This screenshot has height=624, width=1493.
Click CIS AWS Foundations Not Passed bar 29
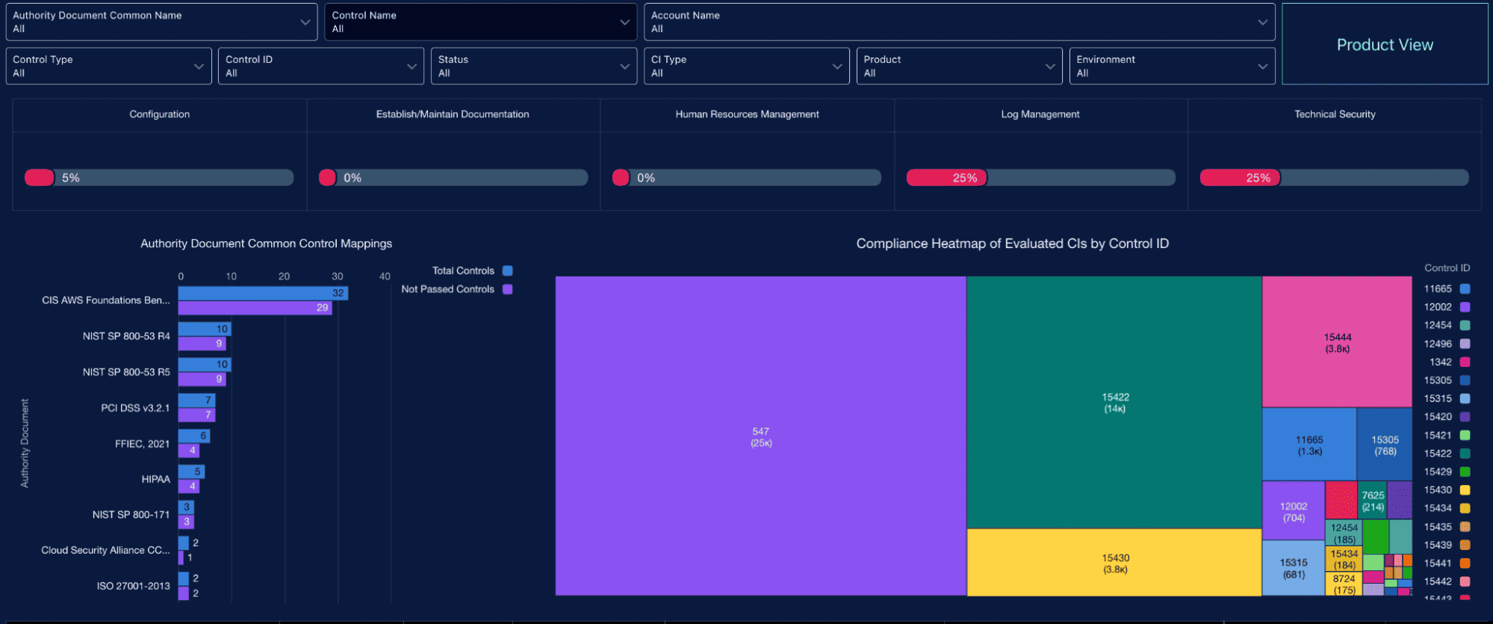(255, 307)
